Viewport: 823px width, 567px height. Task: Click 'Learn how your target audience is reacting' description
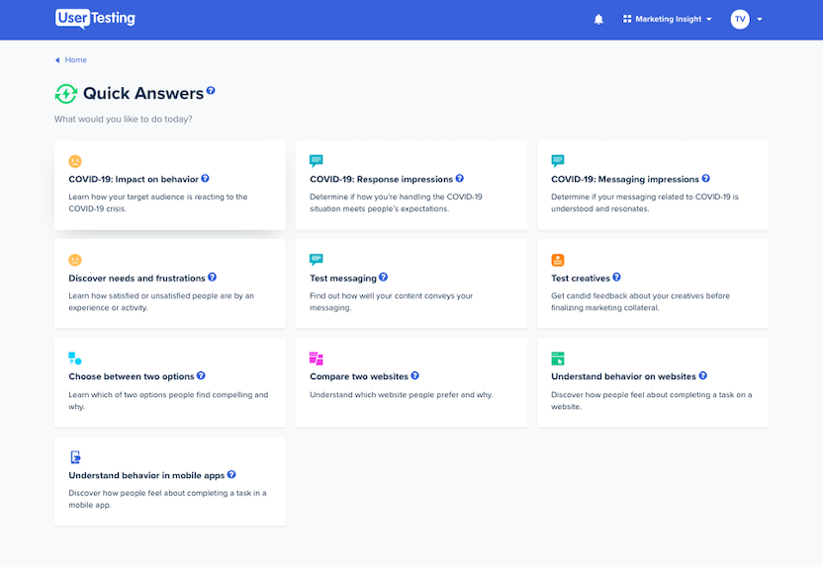coord(158,202)
